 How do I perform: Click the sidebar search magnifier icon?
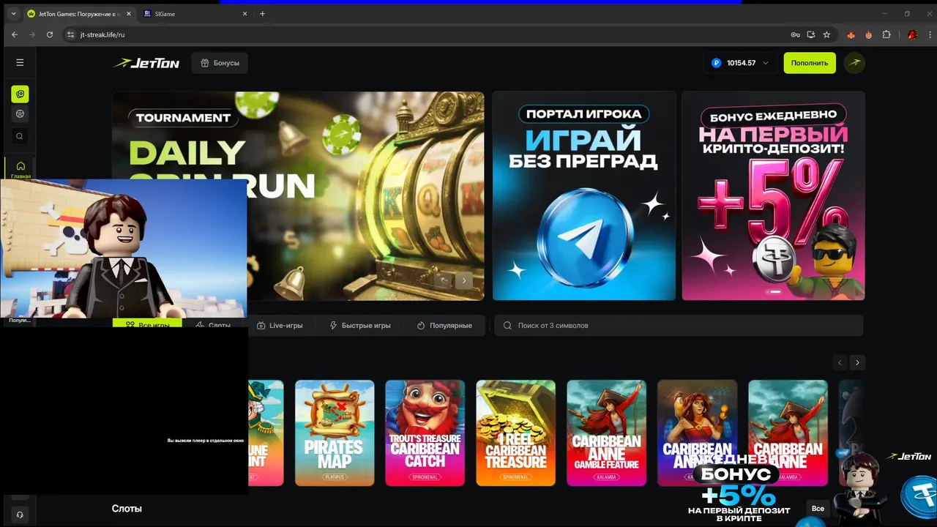pos(20,136)
